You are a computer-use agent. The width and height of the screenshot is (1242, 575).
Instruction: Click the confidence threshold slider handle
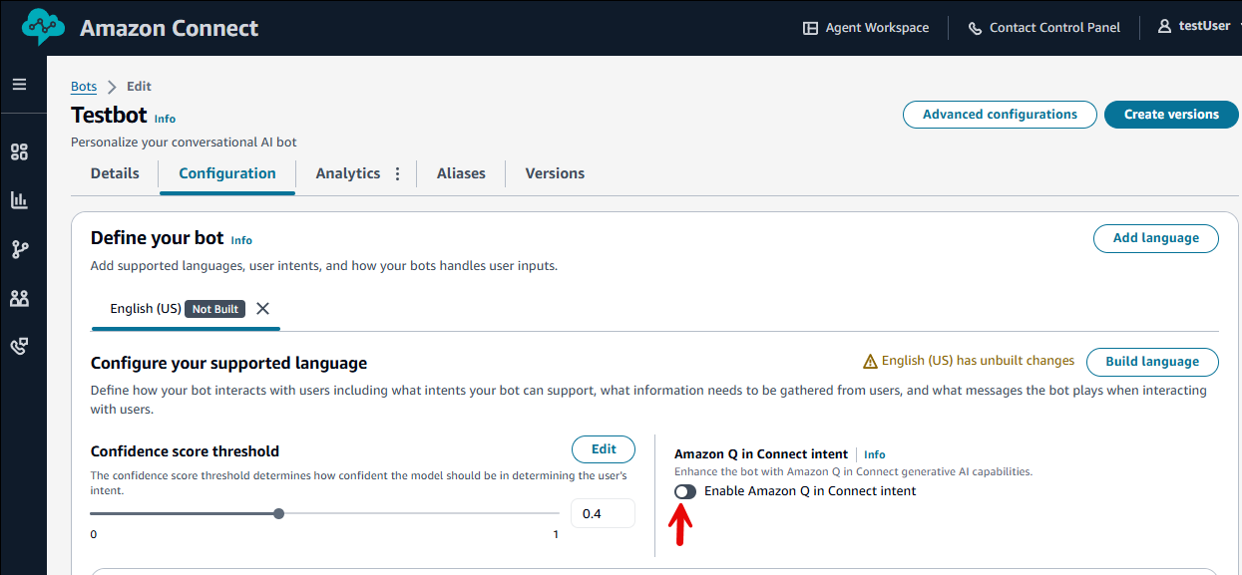[278, 513]
